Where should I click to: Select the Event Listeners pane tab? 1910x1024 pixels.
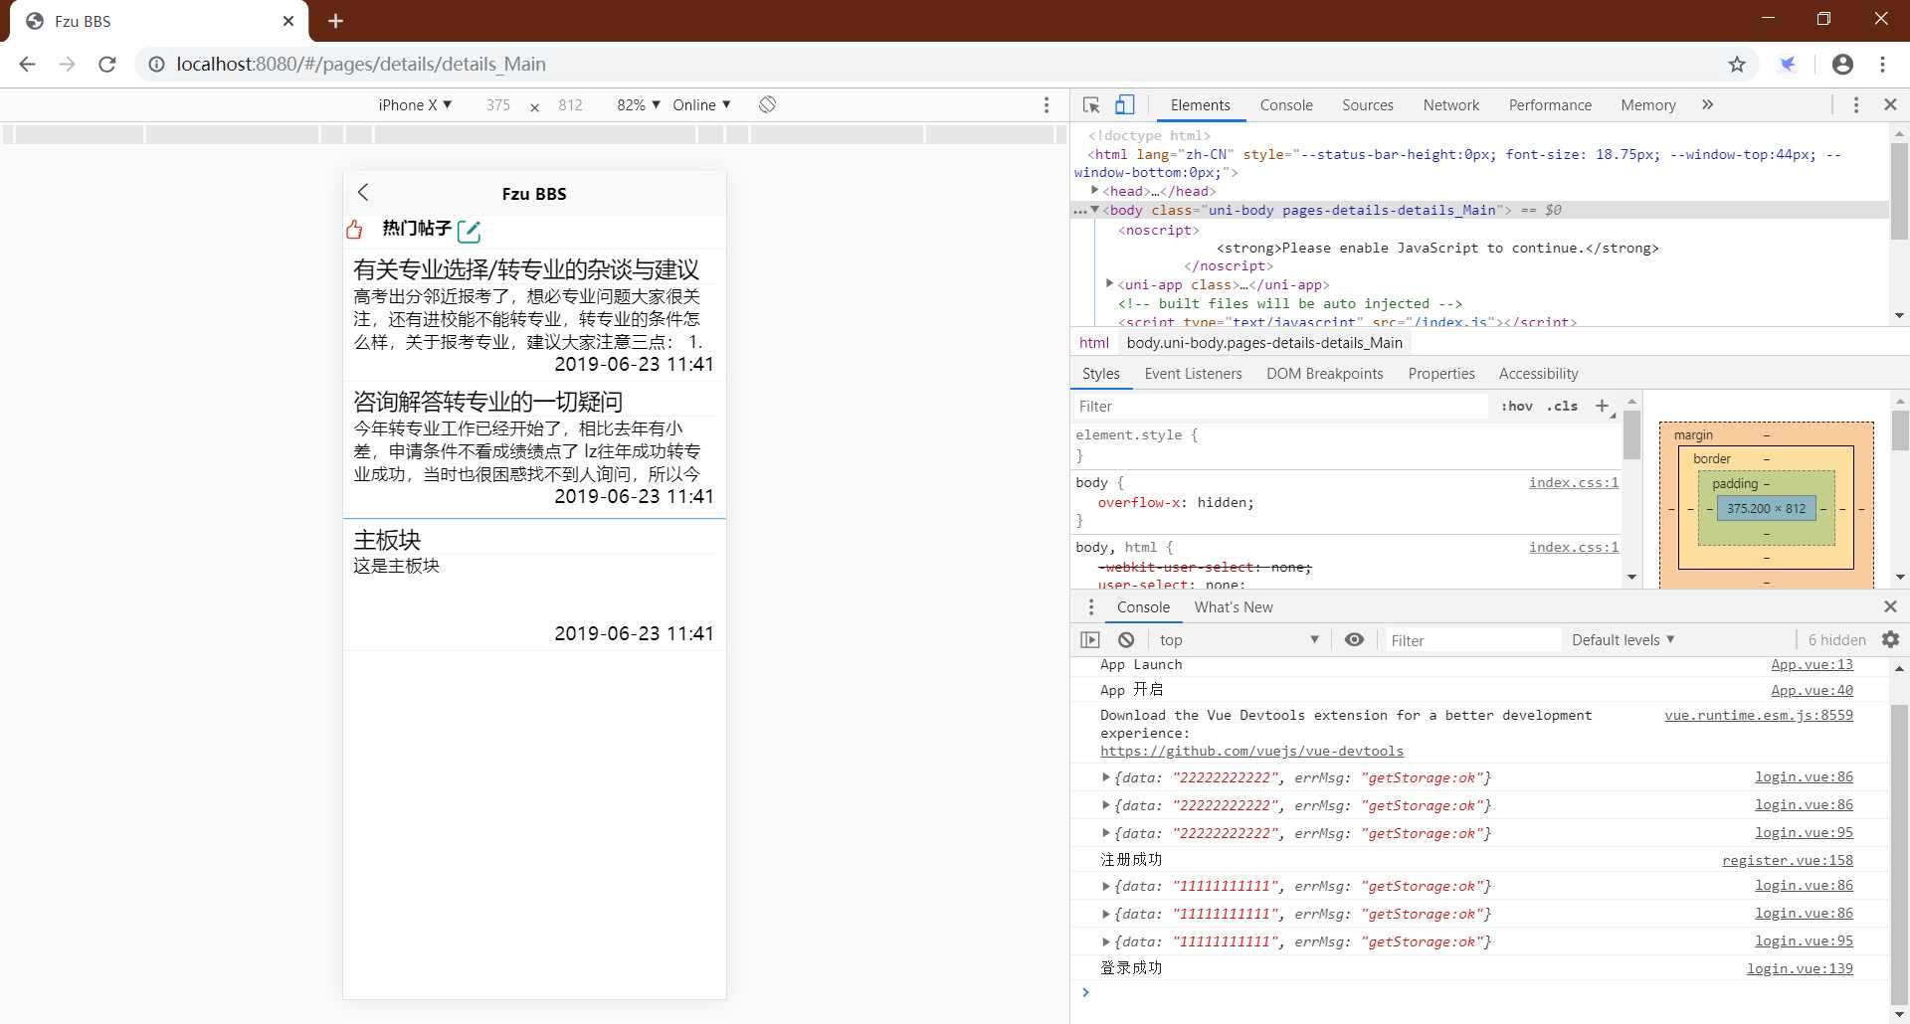point(1193,373)
